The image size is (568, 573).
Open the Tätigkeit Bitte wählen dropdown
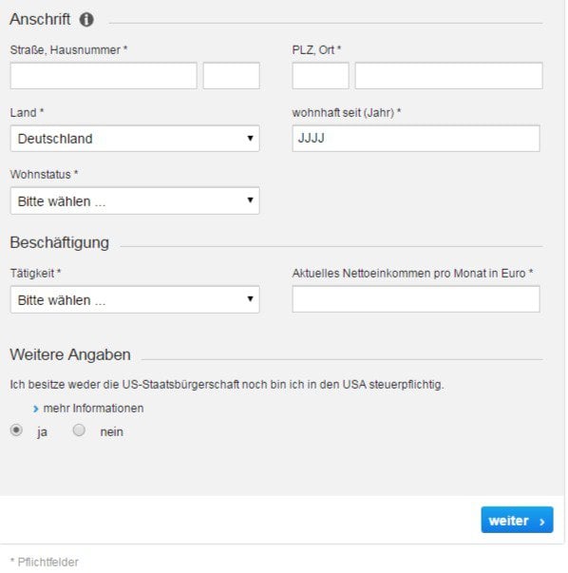(135, 299)
